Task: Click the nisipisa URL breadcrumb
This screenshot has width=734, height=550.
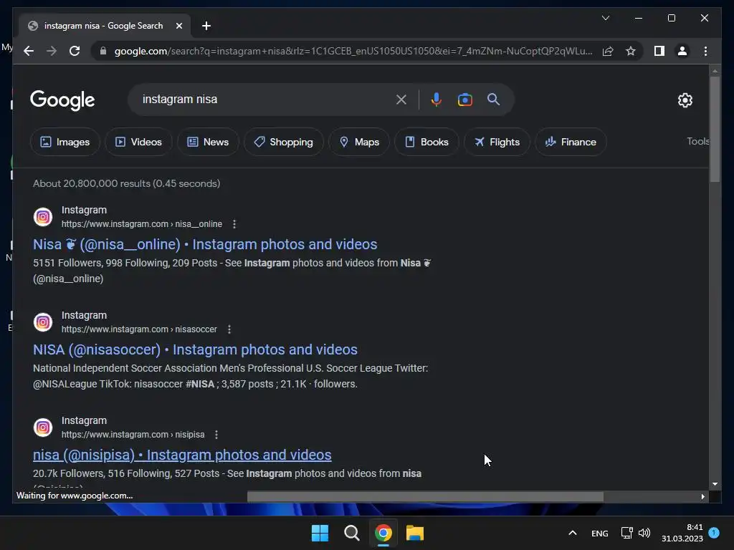Action: pos(133,435)
